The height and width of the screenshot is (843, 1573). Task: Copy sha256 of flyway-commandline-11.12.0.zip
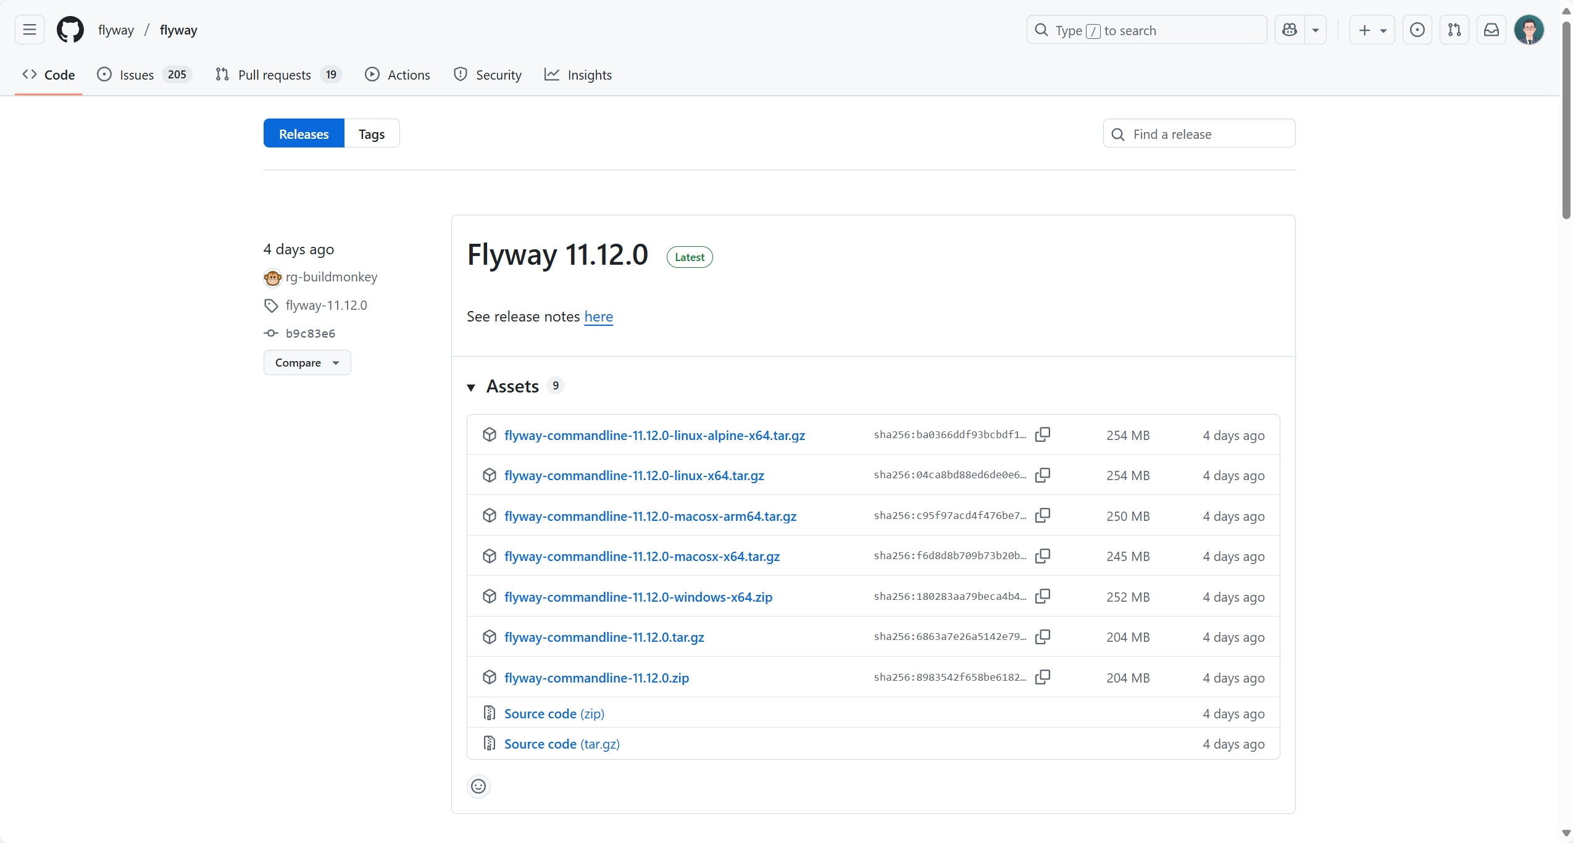(x=1042, y=677)
